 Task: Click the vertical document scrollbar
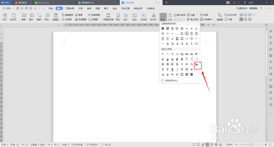[x=266, y=53]
